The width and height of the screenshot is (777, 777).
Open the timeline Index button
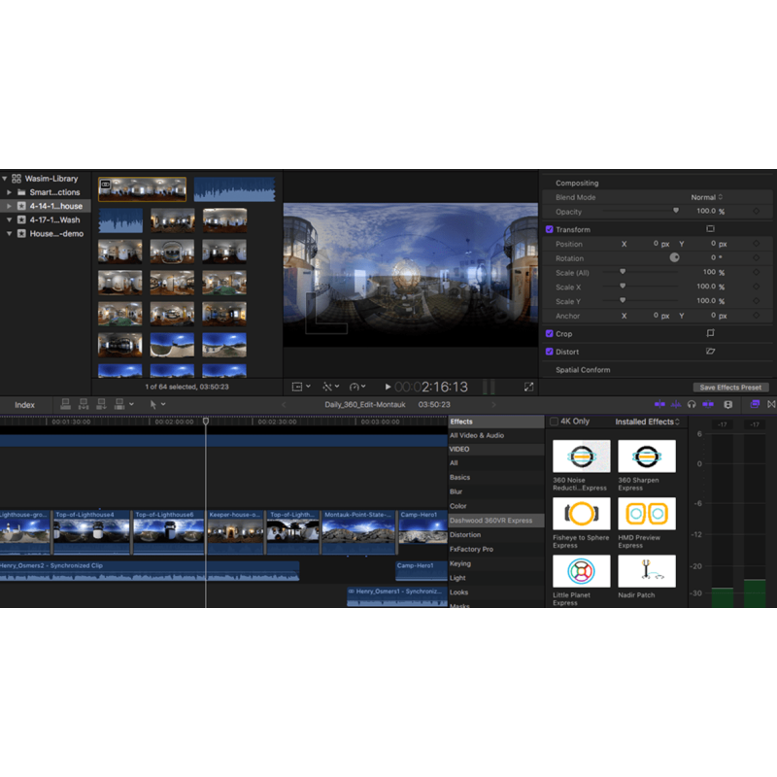tap(24, 404)
